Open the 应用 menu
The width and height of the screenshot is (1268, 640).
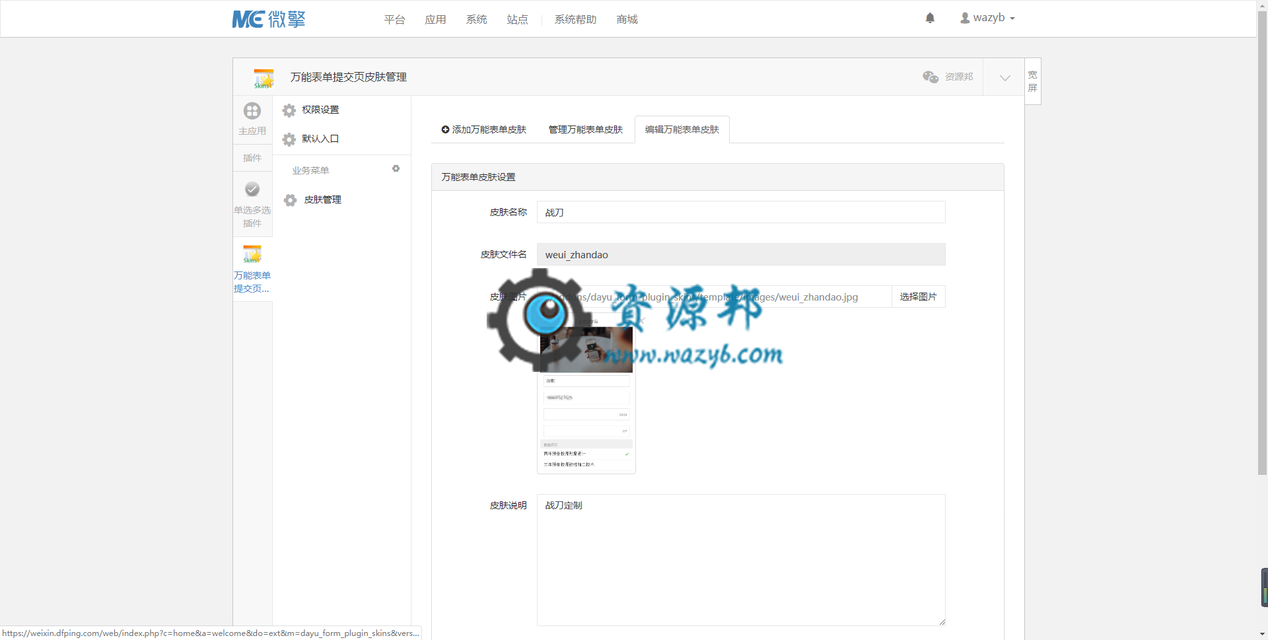tap(435, 20)
